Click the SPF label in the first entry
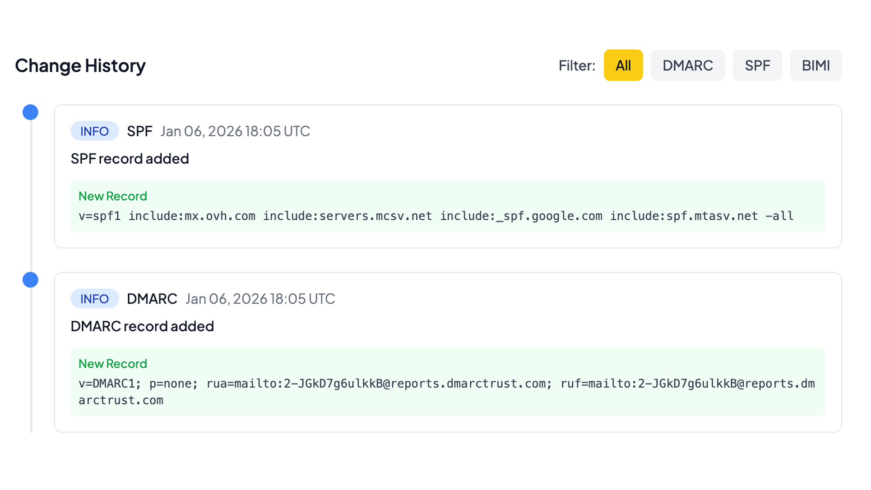871x490 pixels. (139, 131)
